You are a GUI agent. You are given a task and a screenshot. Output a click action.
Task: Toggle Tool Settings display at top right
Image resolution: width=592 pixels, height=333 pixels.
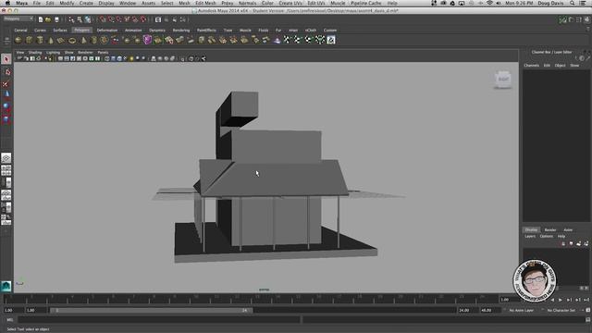point(579,19)
